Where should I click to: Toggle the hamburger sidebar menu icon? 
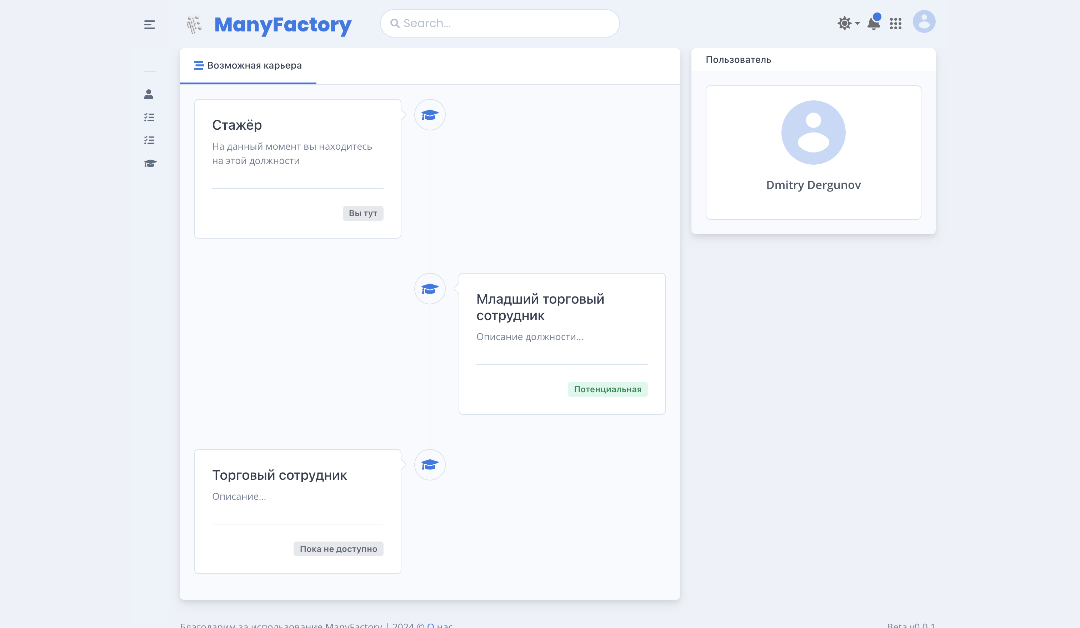click(x=149, y=25)
